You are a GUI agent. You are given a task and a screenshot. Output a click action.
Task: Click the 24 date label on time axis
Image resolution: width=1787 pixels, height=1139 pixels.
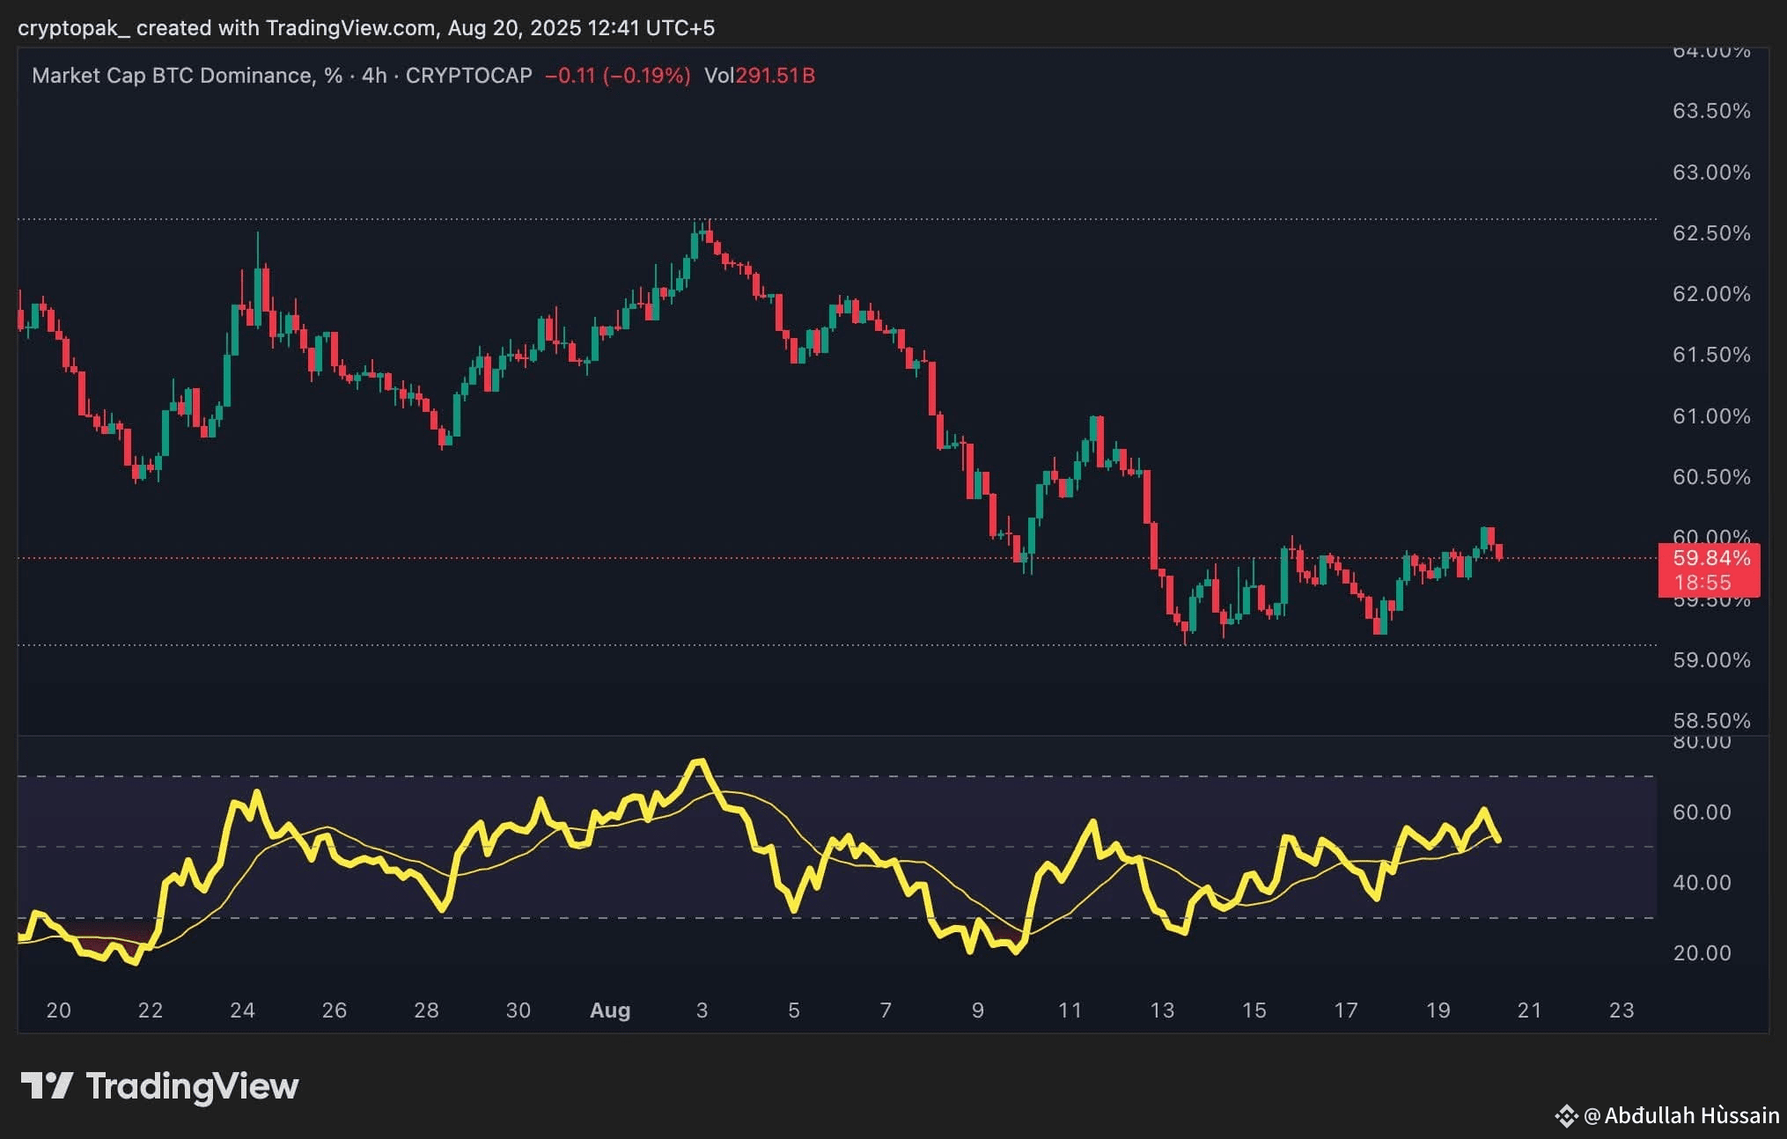click(x=242, y=1010)
